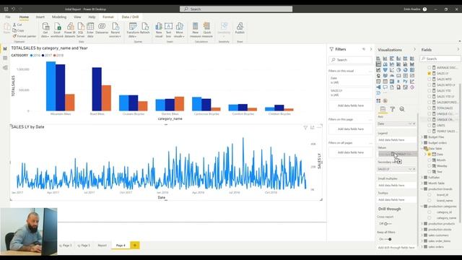
Task: Search in the Filters pane
Action: coord(350,60)
